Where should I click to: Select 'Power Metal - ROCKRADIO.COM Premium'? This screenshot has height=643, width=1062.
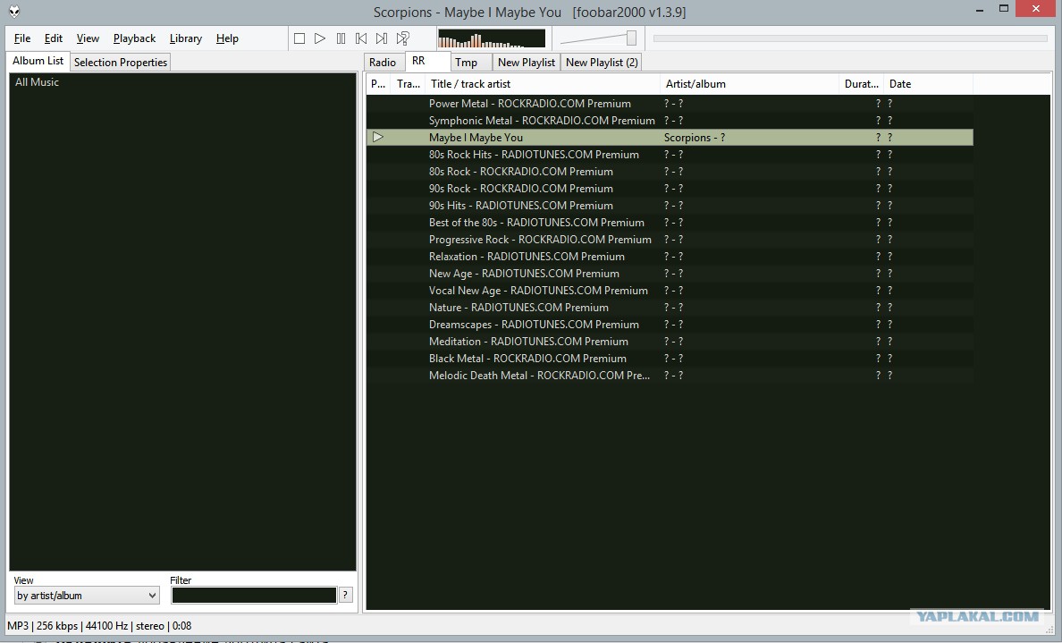click(670, 104)
